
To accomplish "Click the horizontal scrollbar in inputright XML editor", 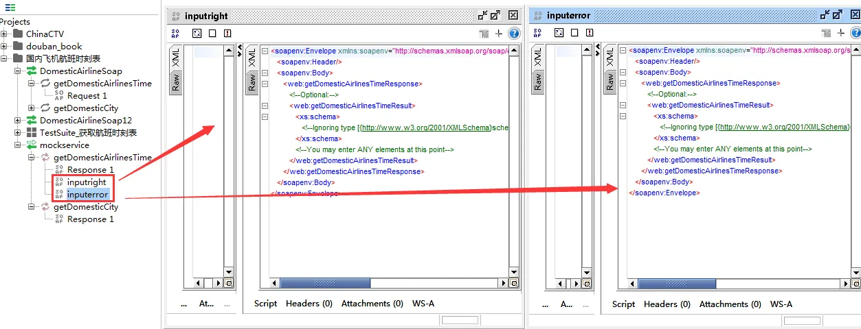I will tap(325, 283).
